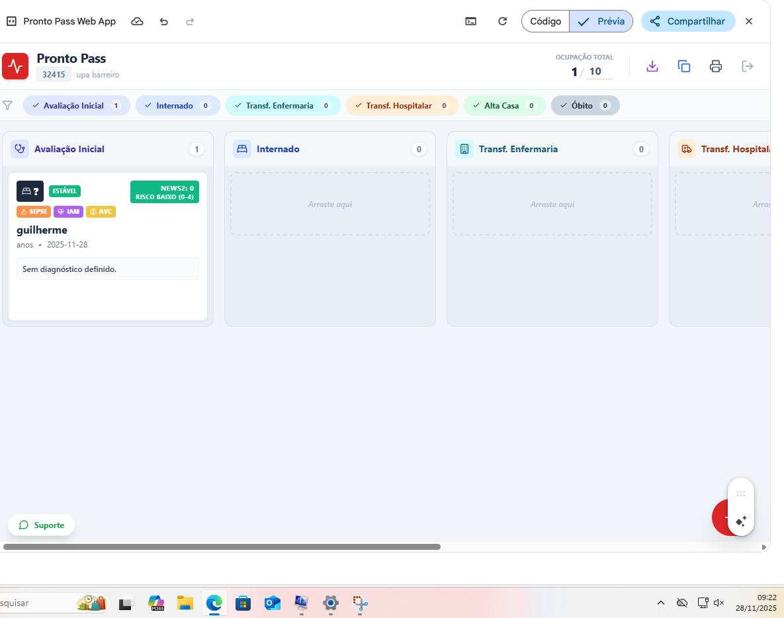Viewport: 784px width, 618px height.
Task: Click the horizontal scrollbar thumb
Action: click(222, 547)
